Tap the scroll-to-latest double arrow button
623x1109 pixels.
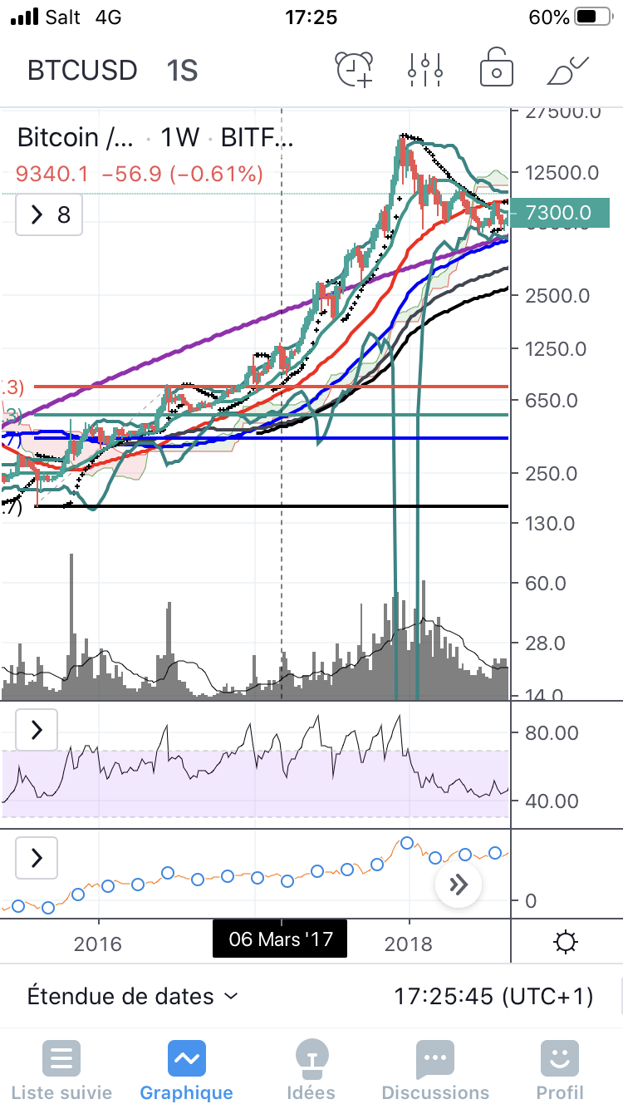tap(459, 885)
